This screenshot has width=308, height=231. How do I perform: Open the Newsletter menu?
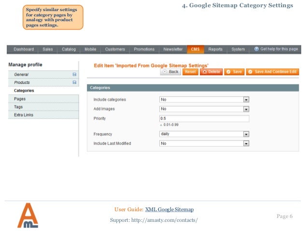click(x=173, y=49)
